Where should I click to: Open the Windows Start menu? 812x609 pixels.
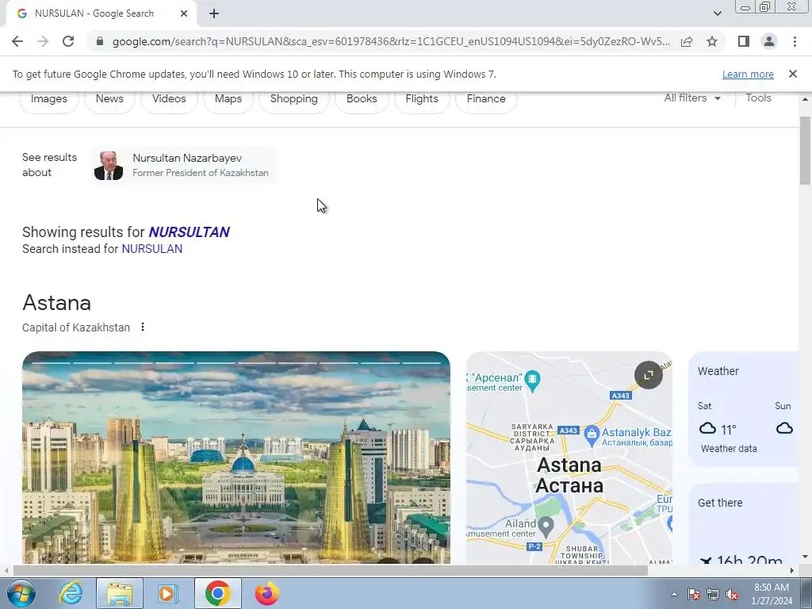[x=21, y=593]
